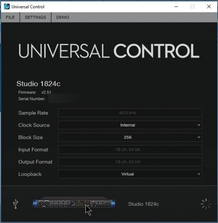The width and height of the screenshot is (218, 223).
Task: Click the Clock Source dropdown arrow
Action: 199,125
